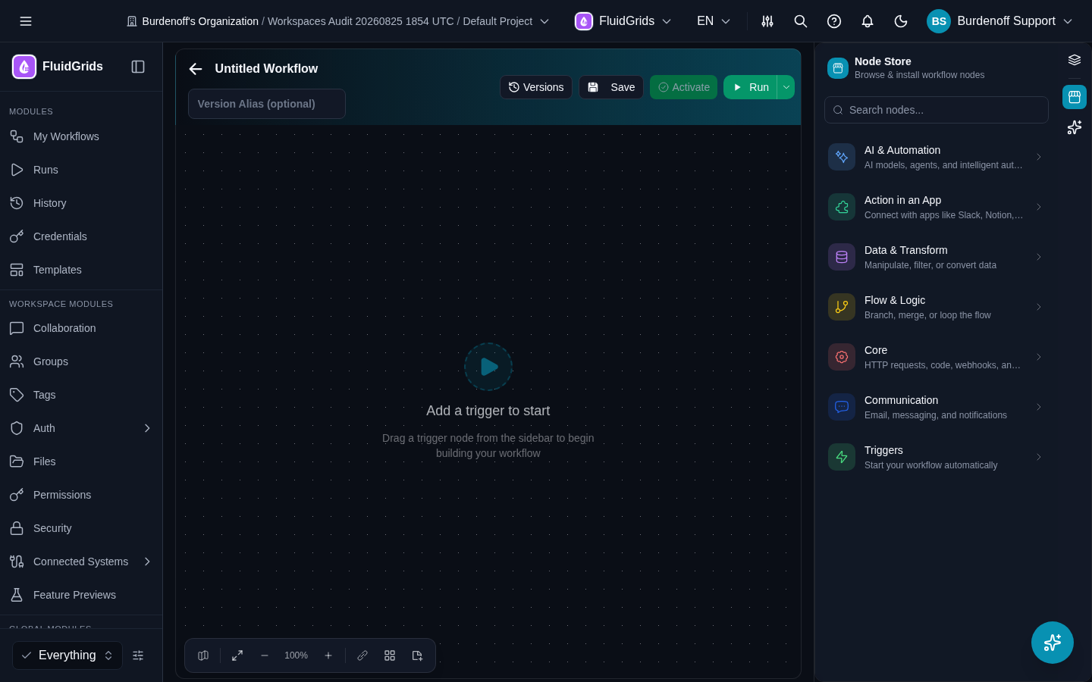Open notifications bell
Viewport: 1092px width, 682px height.
(x=868, y=21)
